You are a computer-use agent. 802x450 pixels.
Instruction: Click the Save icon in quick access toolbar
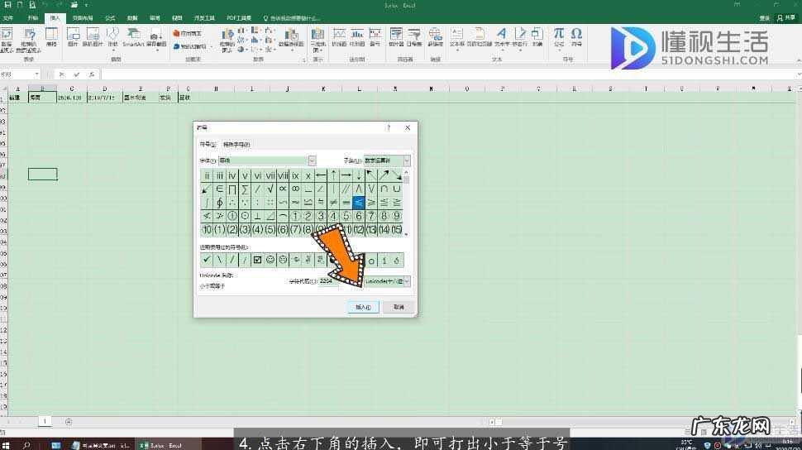(x=7, y=5)
